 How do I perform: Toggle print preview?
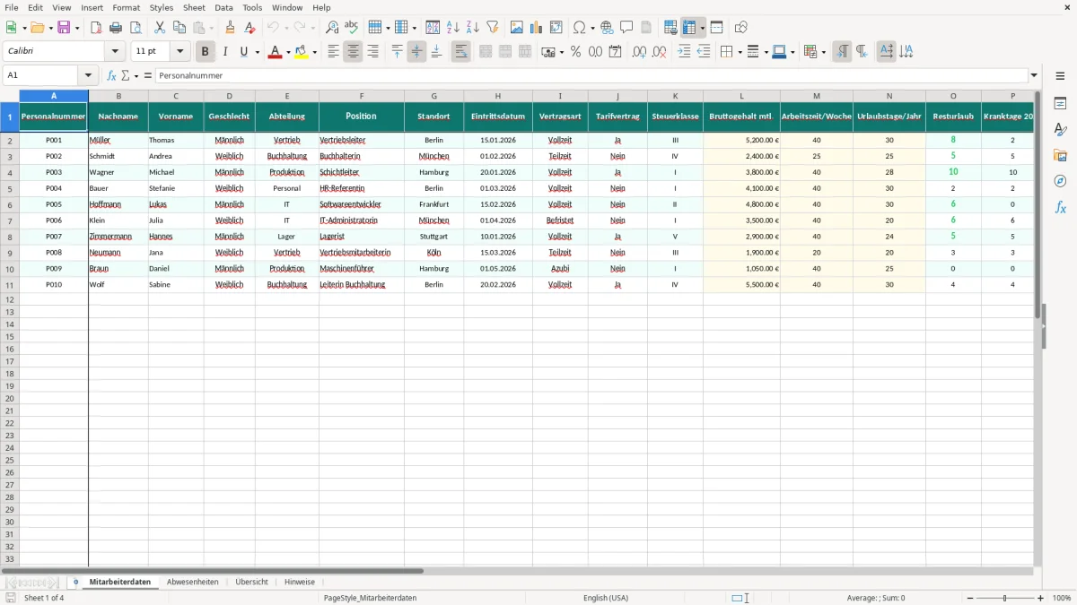(x=136, y=28)
